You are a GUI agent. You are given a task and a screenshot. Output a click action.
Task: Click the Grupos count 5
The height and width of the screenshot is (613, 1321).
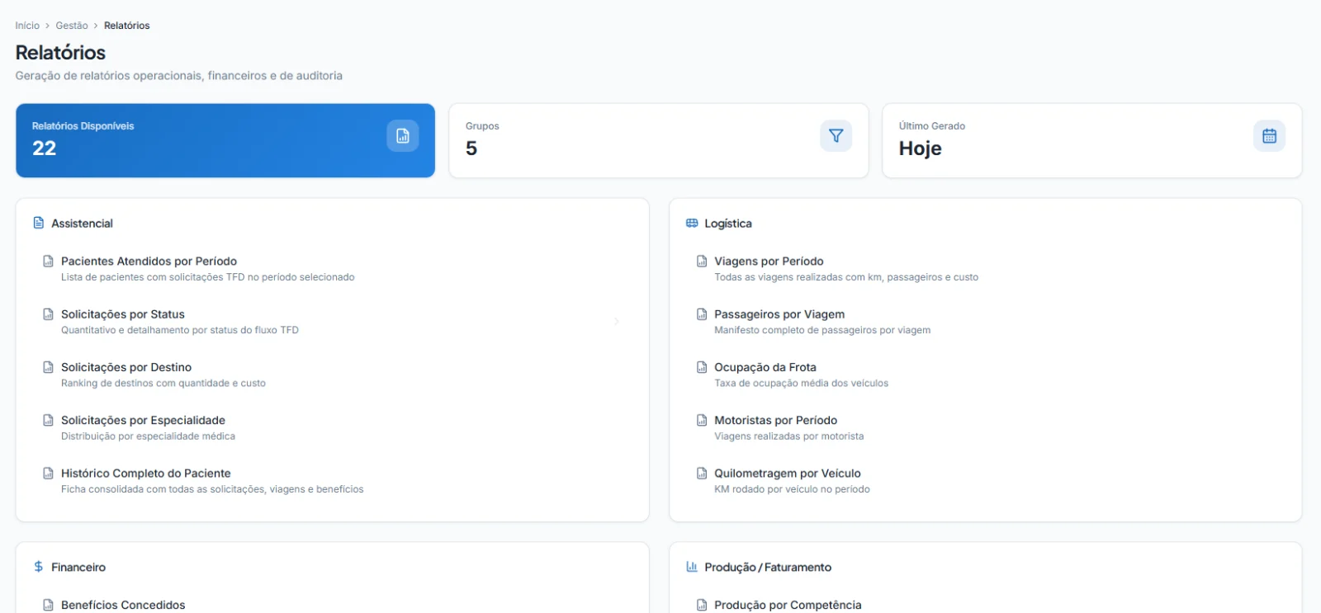tap(471, 149)
